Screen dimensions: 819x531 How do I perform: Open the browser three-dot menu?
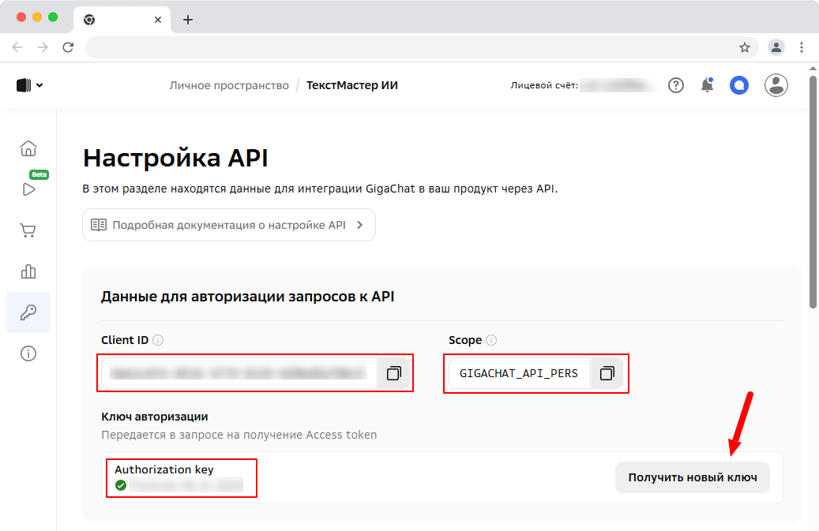[802, 47]
